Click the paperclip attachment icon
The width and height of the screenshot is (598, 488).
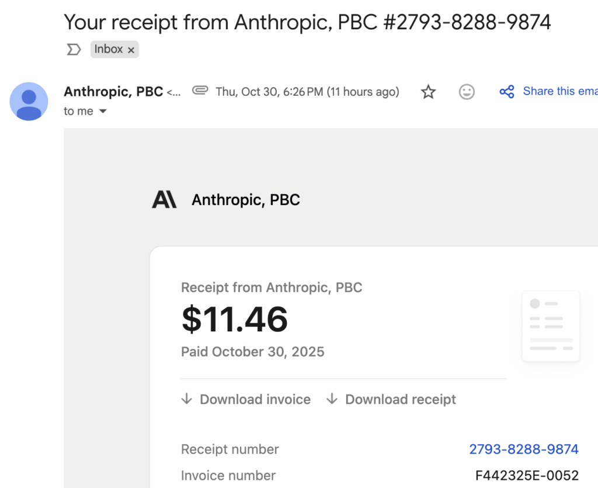pos(200,91)
